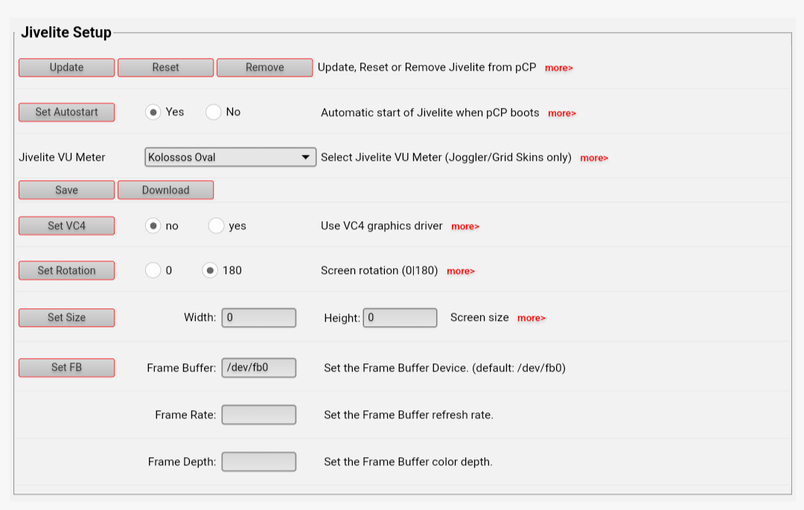This screenshot has height=510, width=804.
Task: Open more> link for Screen size
Action: point(532,319)
